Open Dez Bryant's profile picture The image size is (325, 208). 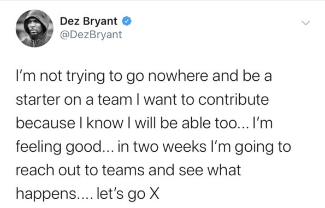pyautogui.click(x=34, y=28)
